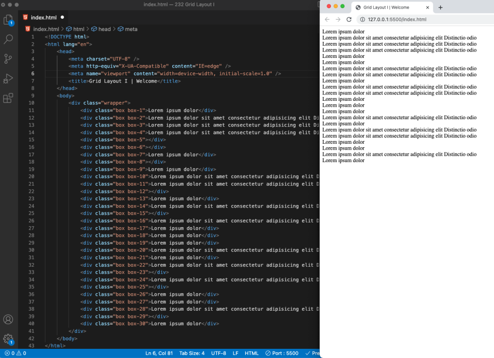Reload the page in Chrome
The image size is (494, 358).
click(x=349, y=19)
